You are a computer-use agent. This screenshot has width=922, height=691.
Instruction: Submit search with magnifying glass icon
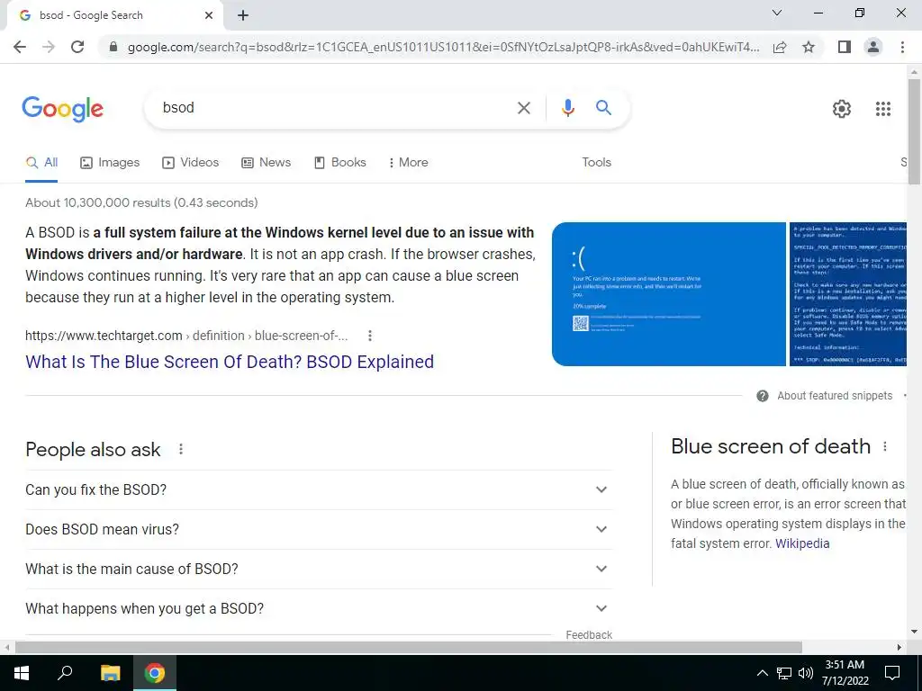point(603,108)
